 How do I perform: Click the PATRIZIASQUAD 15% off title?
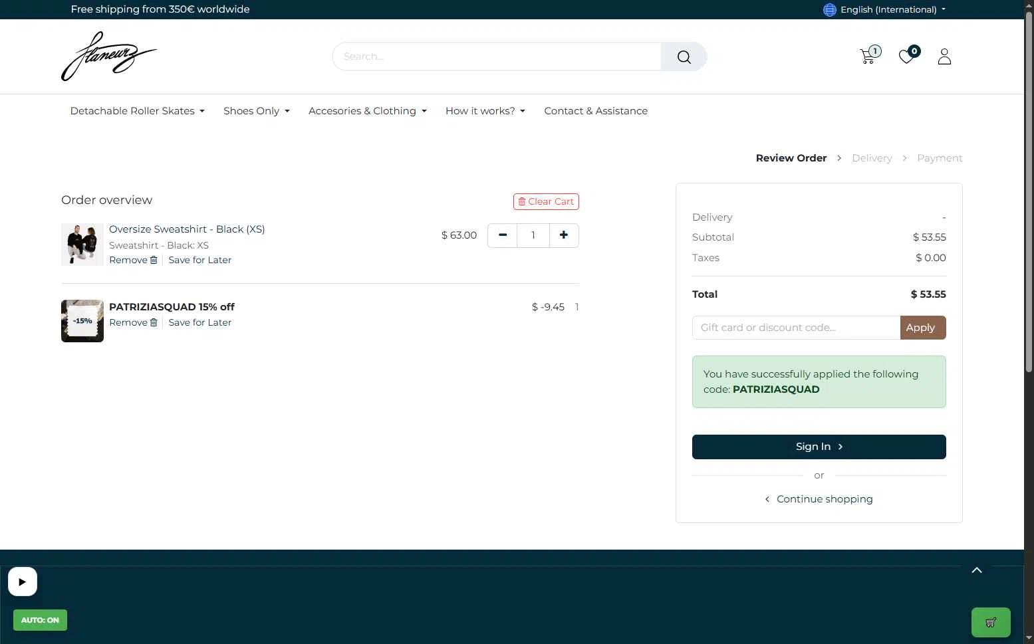click(x=172, y=307)
